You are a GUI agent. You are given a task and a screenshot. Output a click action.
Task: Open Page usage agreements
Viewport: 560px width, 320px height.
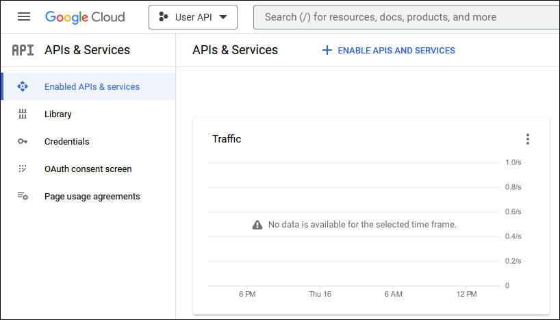pyautogui.click(x=92, y=197)
